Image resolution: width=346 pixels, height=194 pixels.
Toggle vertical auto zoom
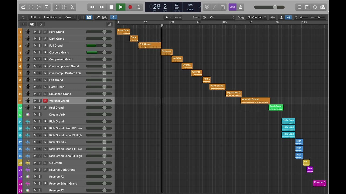(x=281, y=17)
